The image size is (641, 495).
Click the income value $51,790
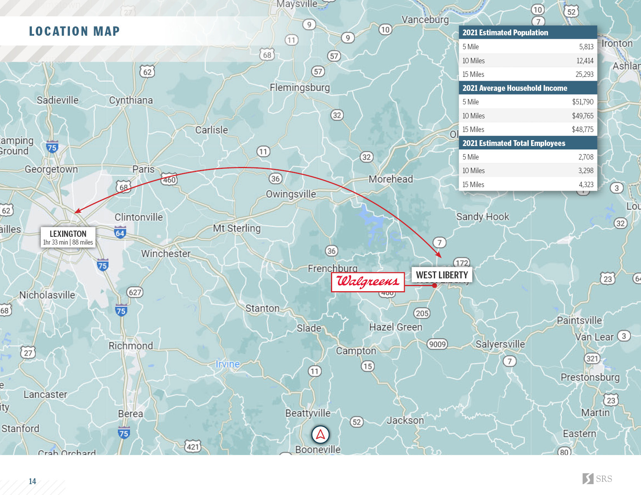click(x=583, y=102)
